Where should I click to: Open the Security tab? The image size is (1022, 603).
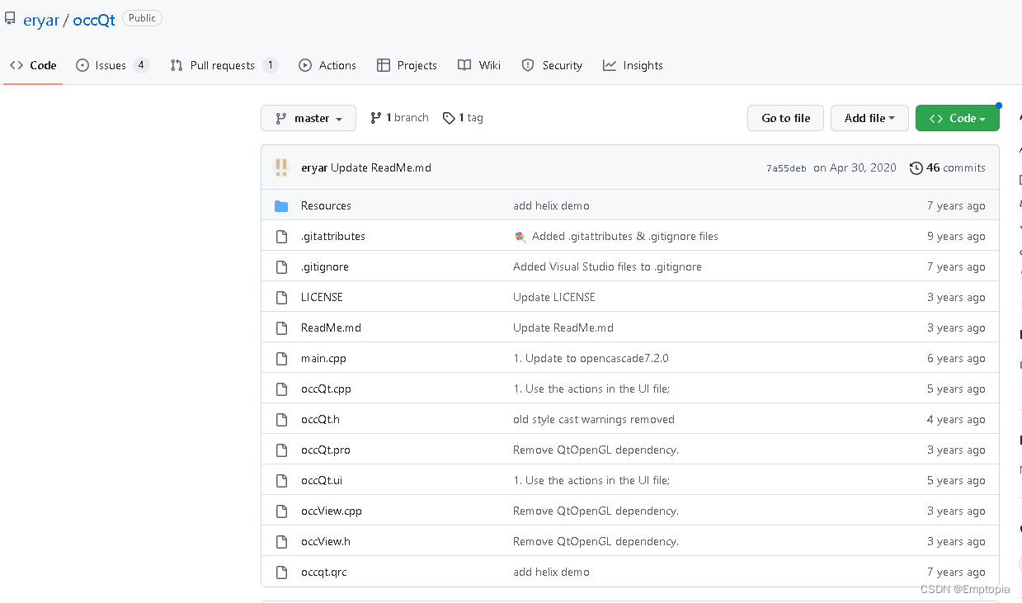coord(552,65)
